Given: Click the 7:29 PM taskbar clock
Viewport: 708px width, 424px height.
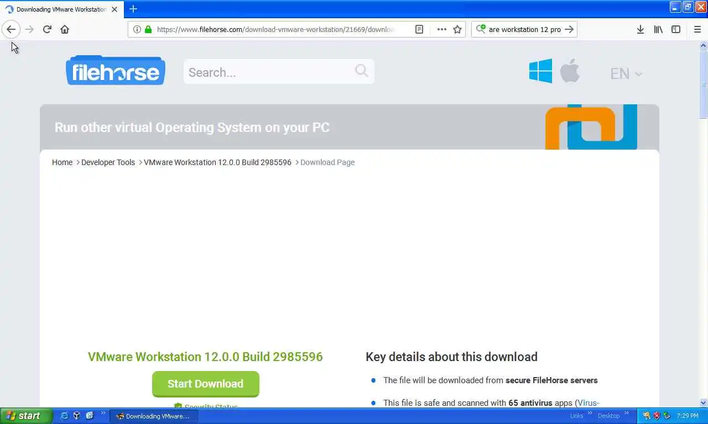Looking at the screenshot, I should [x=687, y=416].
